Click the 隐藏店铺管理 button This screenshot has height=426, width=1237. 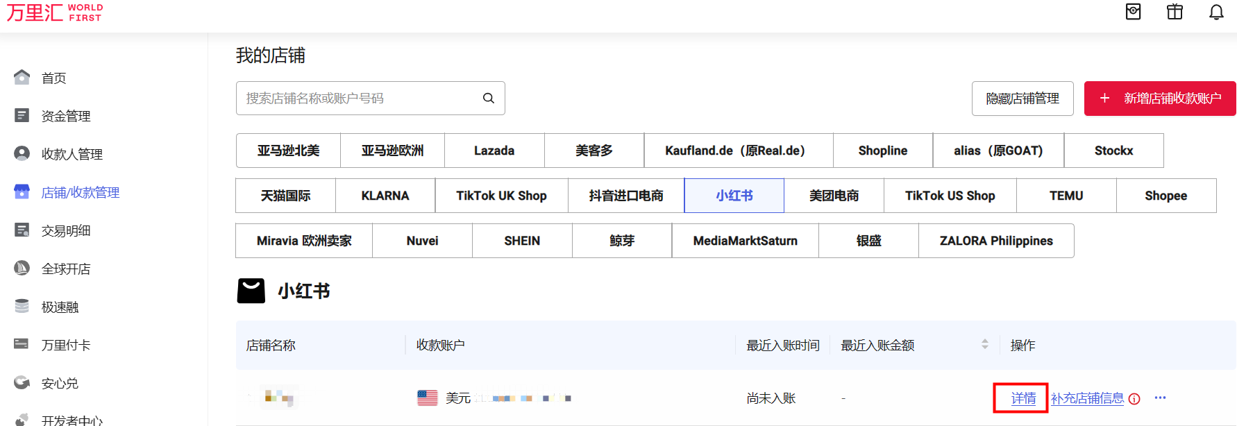[1022, 99]
